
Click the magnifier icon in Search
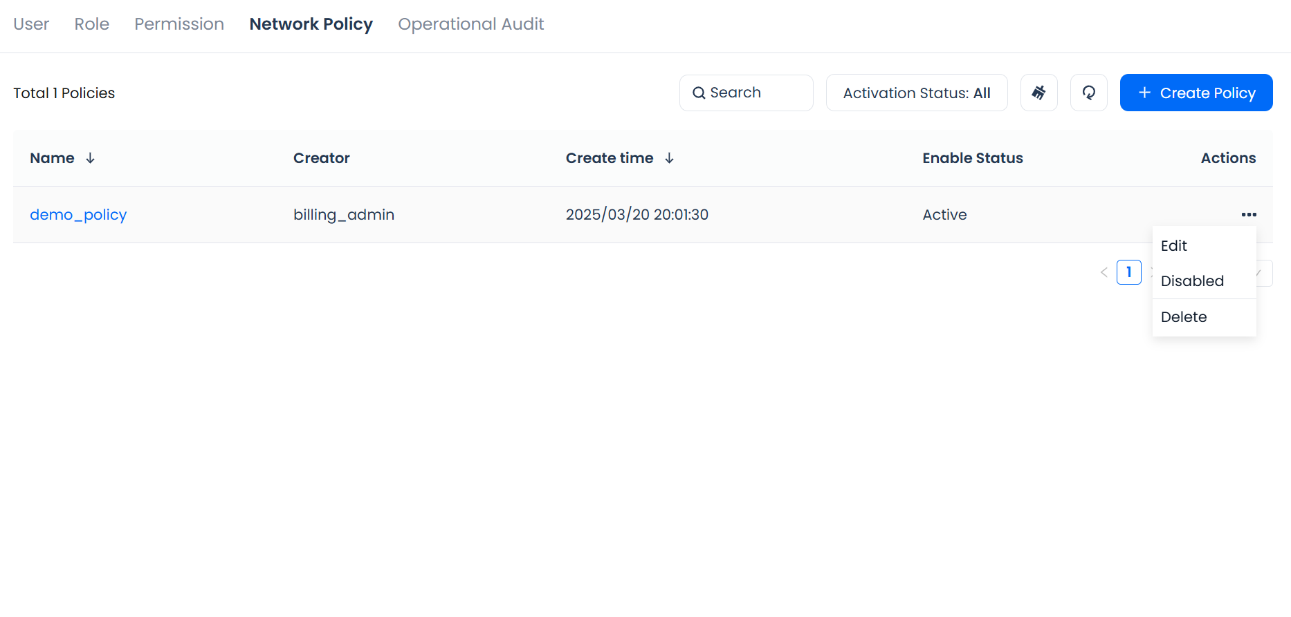(699, 93)
